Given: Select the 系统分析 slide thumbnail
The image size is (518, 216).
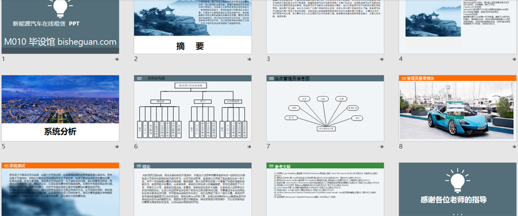Looking at the screenshot, I should click(x=60, y=108).
